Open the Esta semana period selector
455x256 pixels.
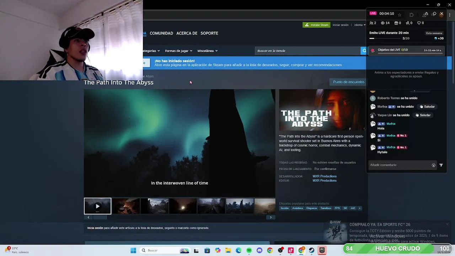tap(434, 33)
